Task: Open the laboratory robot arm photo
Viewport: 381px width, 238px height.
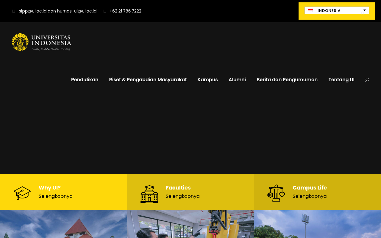Action: 190,224
